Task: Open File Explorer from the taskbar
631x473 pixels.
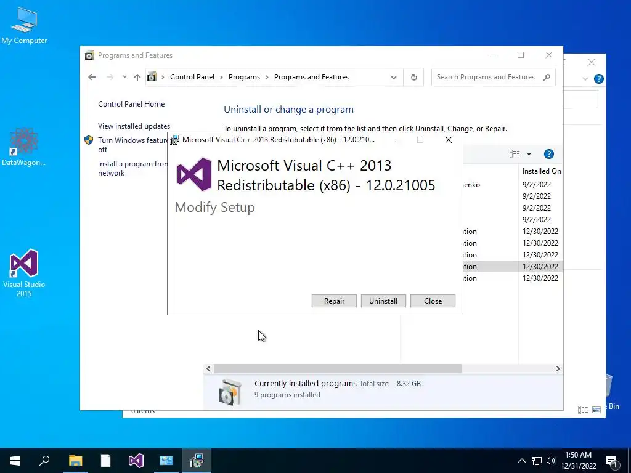Action: pos(75,461)
